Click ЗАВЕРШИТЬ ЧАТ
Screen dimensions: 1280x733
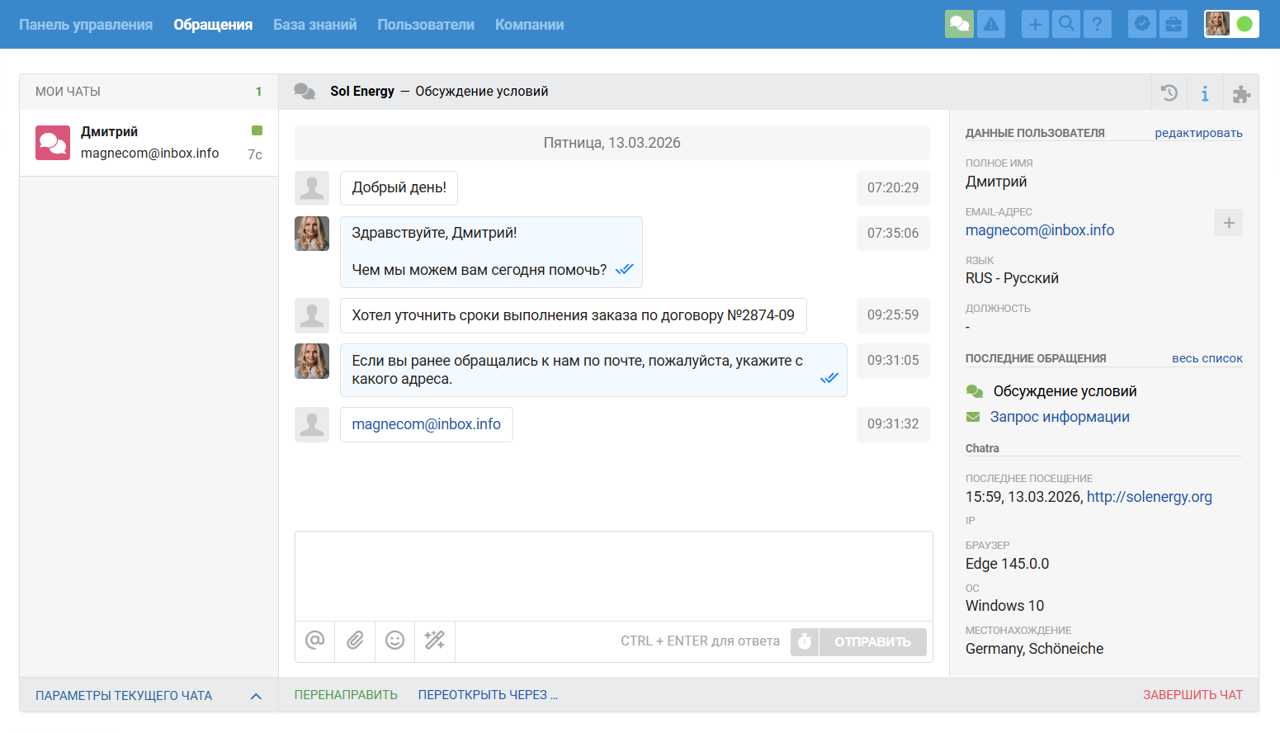click(1193, 695)
